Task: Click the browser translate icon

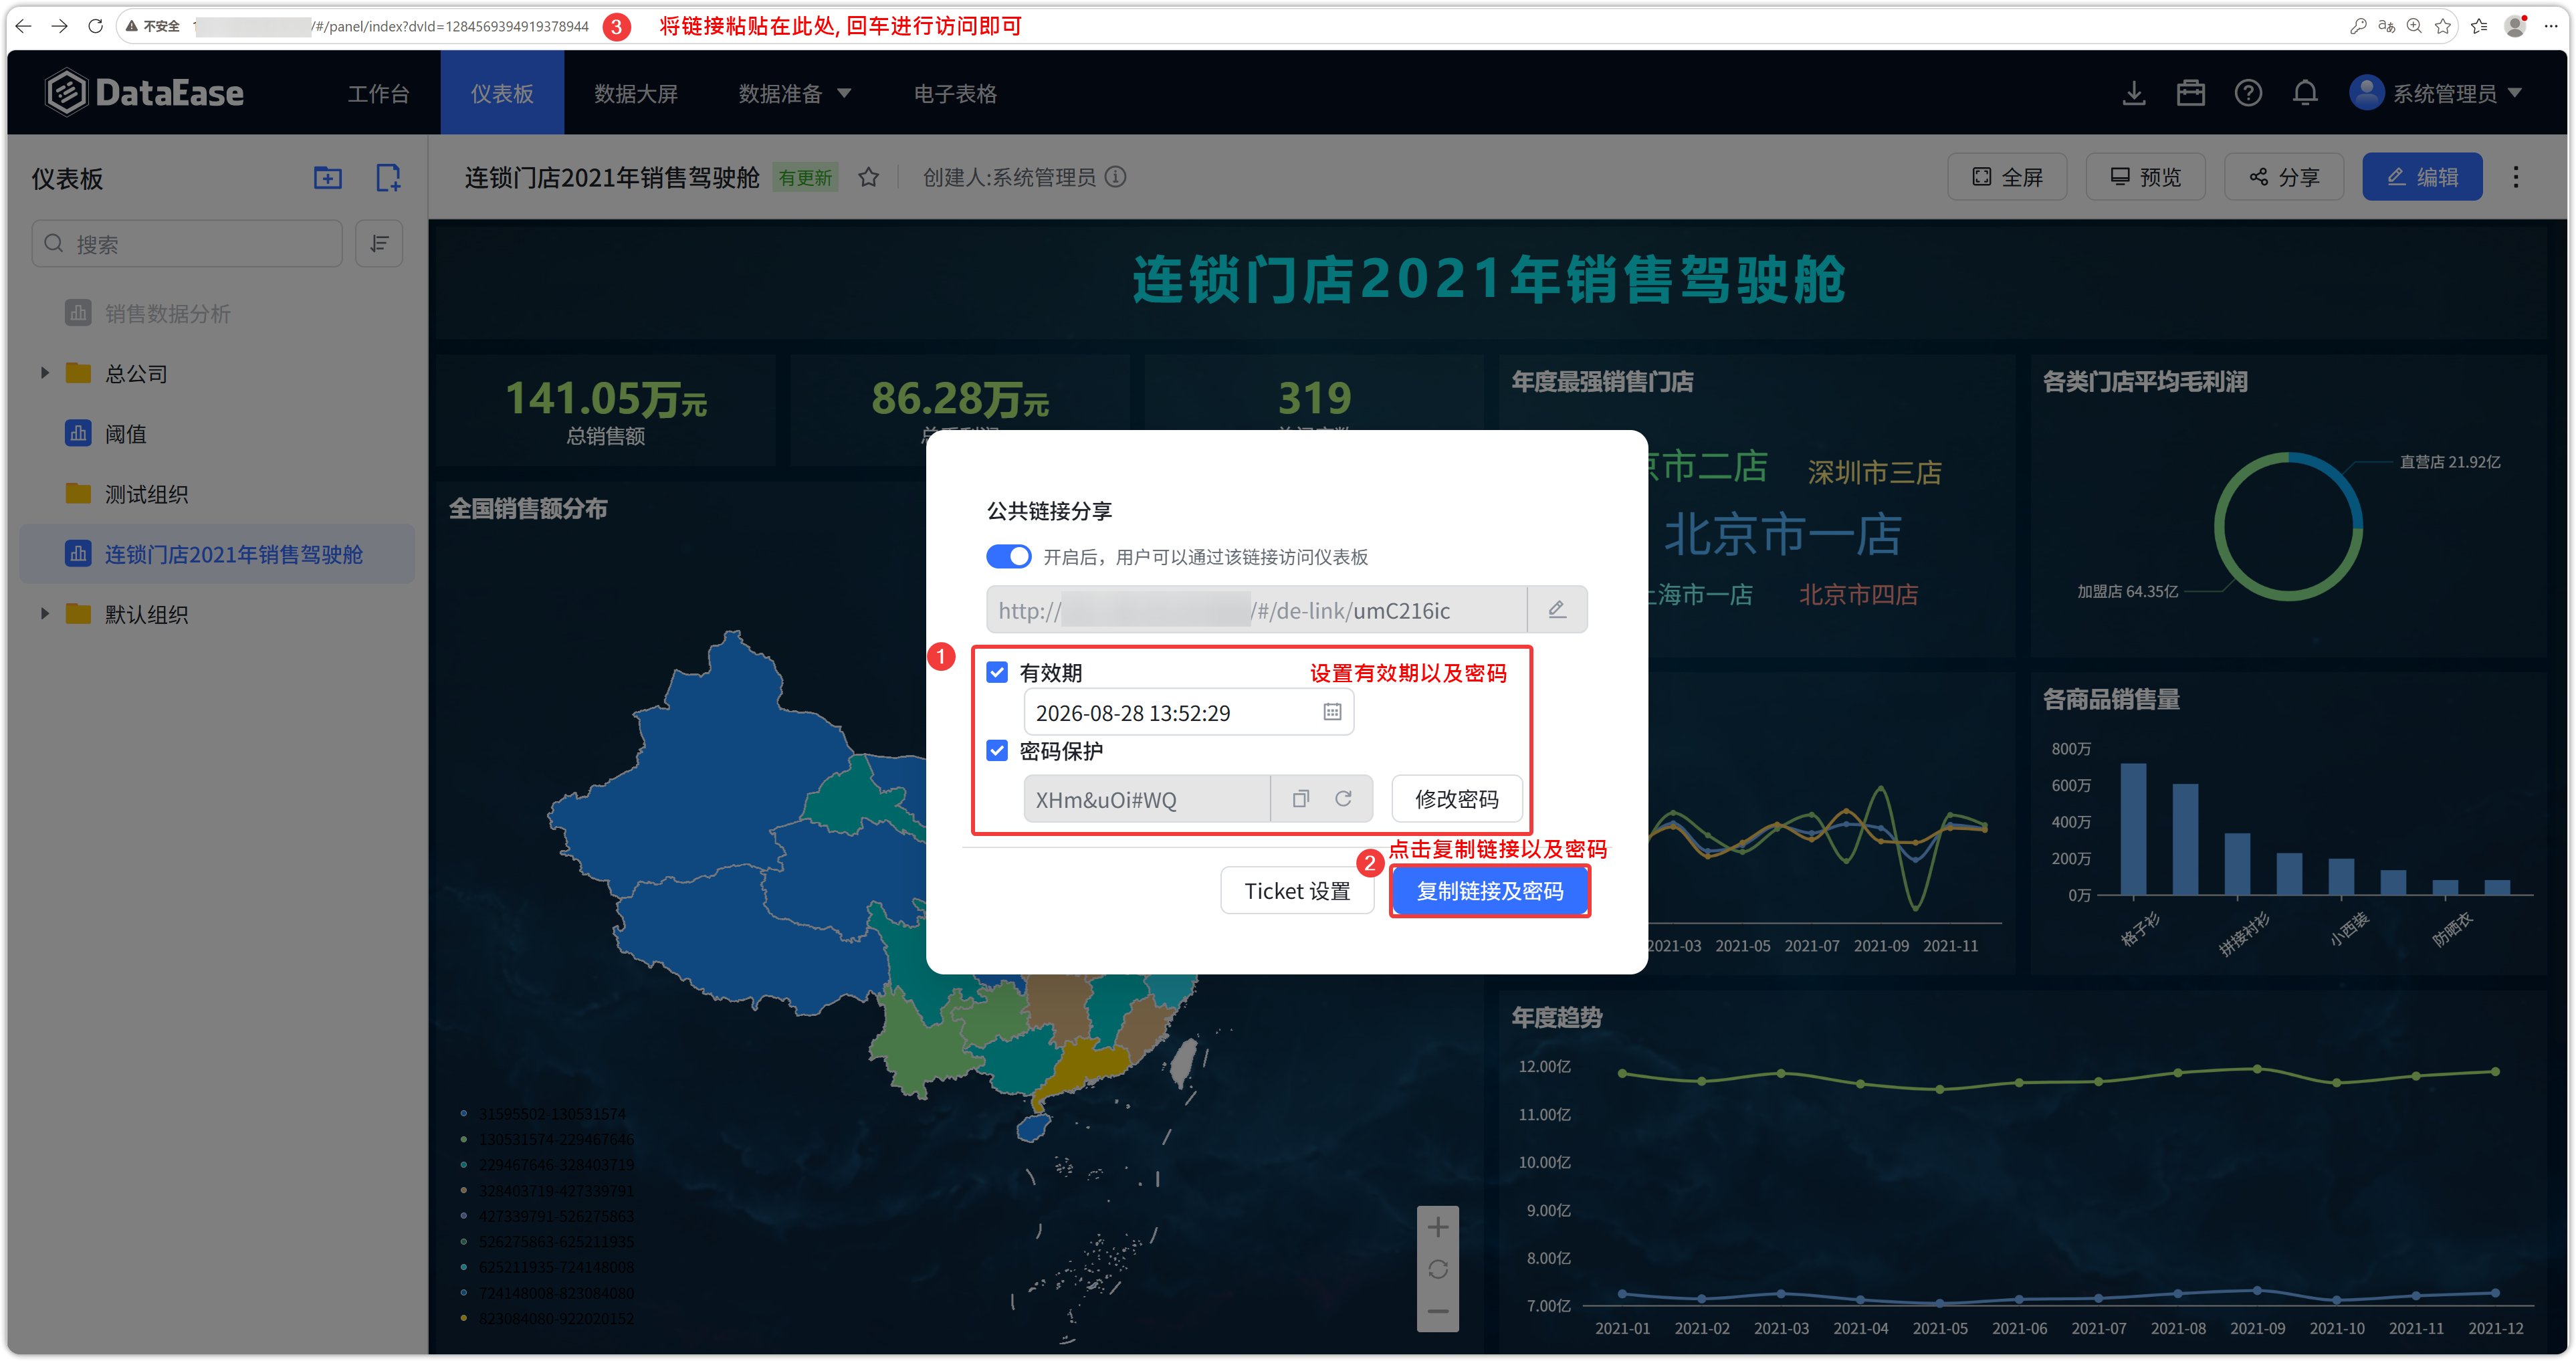Action: (2386, 26)
